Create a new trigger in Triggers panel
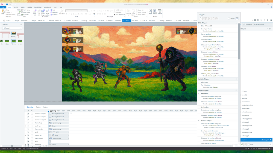273x153 pixels. [x=201, y=19]
